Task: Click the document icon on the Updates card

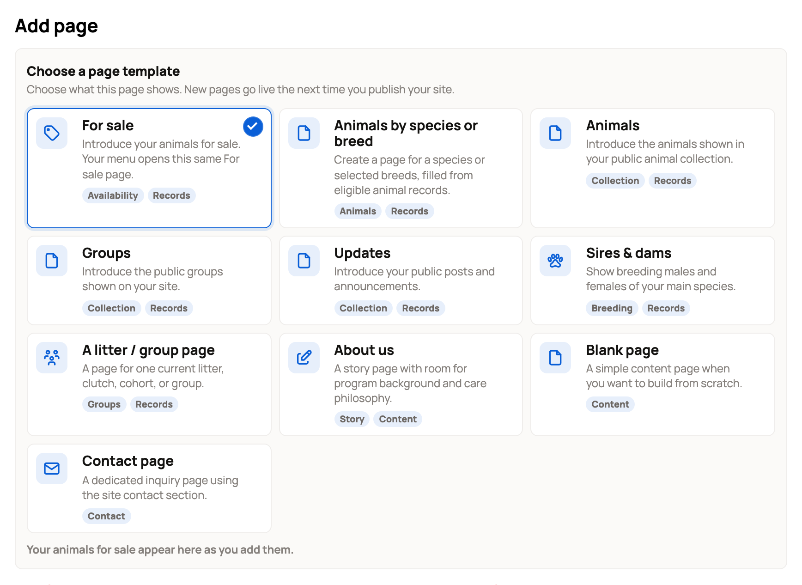Action: [304, 261]
